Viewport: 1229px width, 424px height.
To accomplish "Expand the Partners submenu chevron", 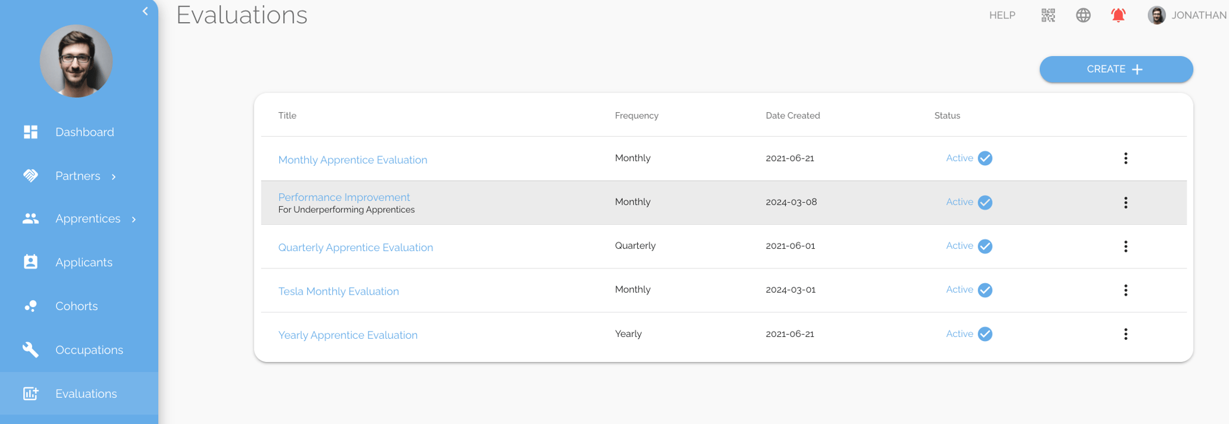I will click(113, 177).
